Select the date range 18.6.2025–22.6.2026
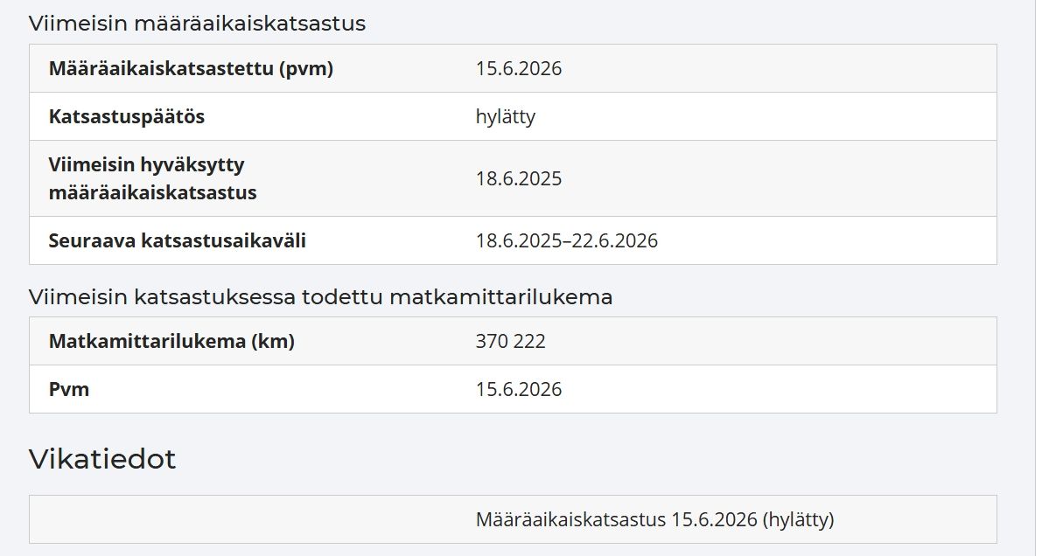 [566, 240]
